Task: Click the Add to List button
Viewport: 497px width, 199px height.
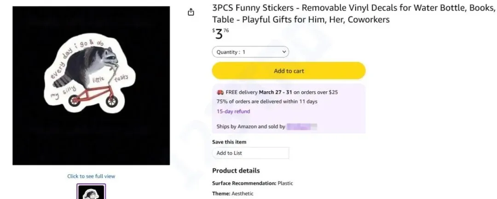Action: [250, 153]
